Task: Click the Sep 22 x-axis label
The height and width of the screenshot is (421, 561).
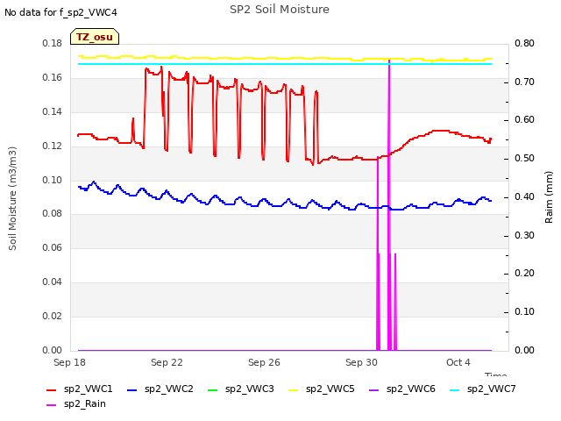Action: pyautogui.click(x=167, y=362)
